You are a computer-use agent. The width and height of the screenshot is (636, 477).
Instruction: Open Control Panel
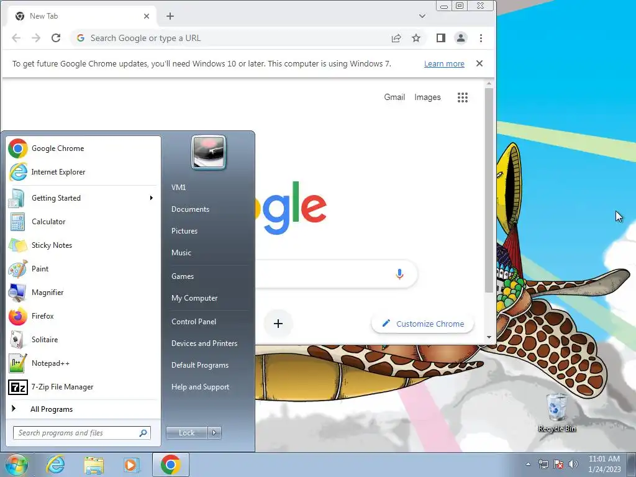click(194, 322)
